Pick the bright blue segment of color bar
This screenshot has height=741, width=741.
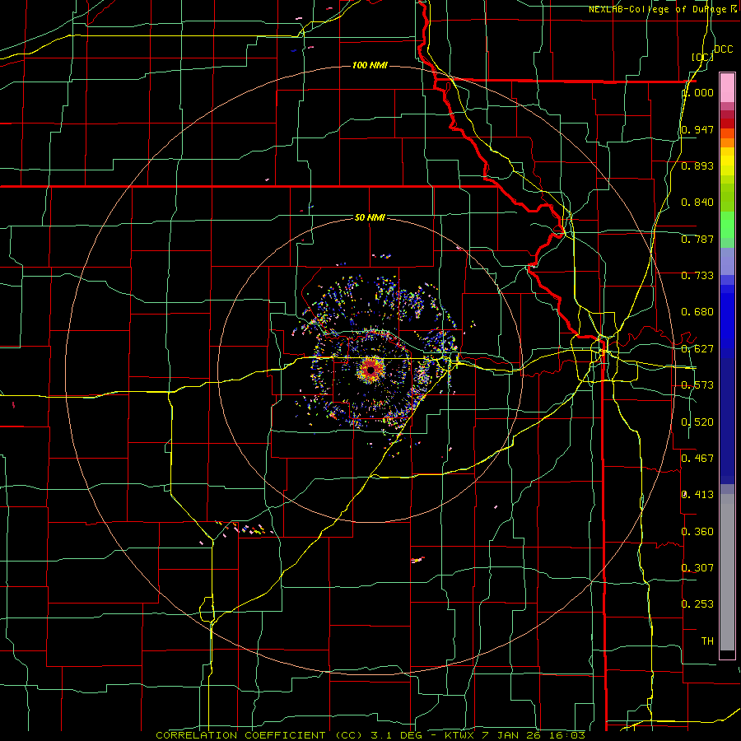tap(727, 321)
